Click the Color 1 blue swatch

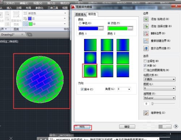click(88, 29)
